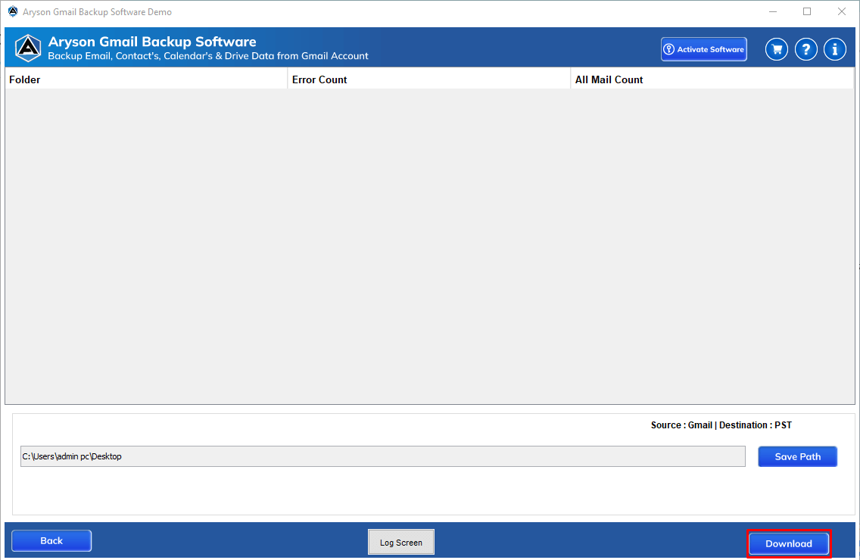Click the title bar application icon
This screenshot has width=860, height=560.
coord(13,11)
